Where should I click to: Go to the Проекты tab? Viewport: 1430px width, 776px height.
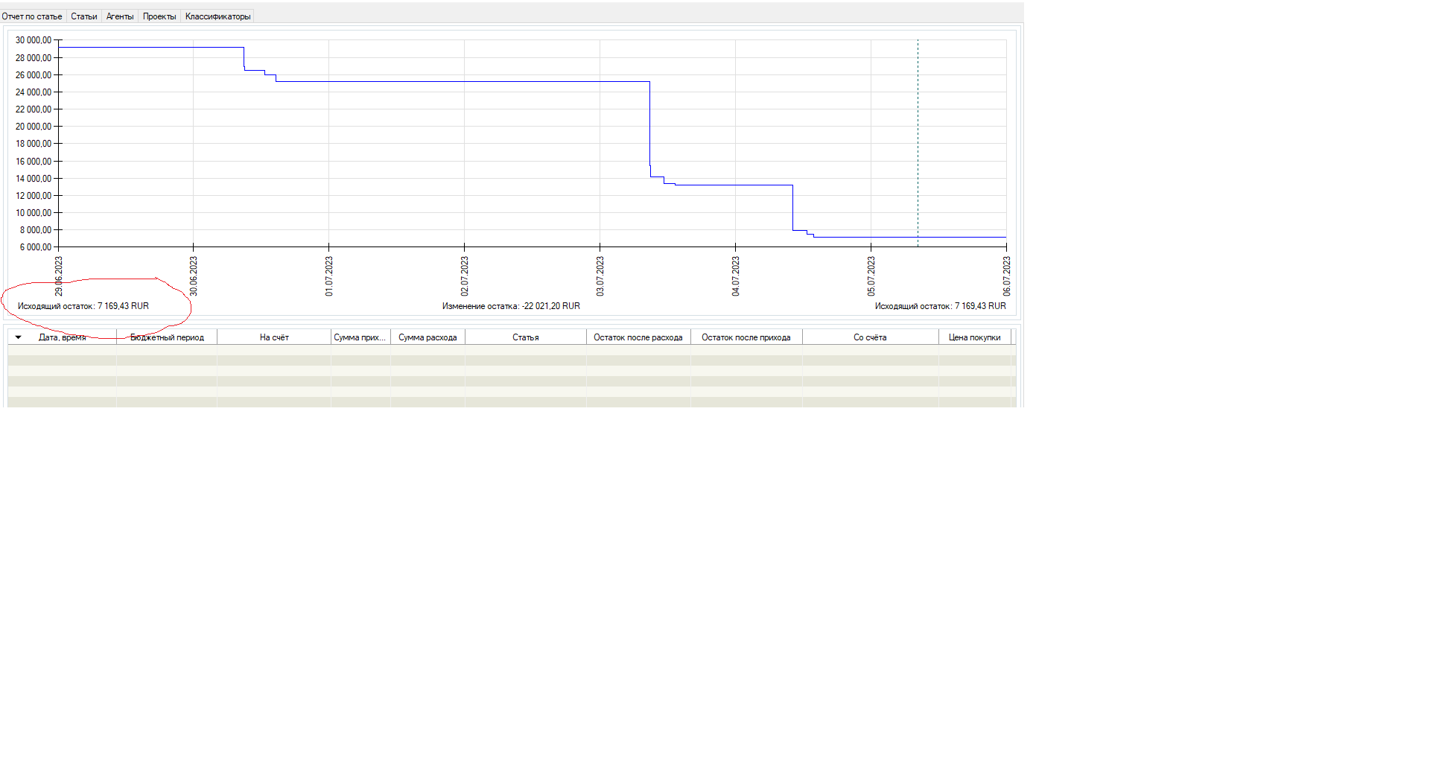(159, 16)
